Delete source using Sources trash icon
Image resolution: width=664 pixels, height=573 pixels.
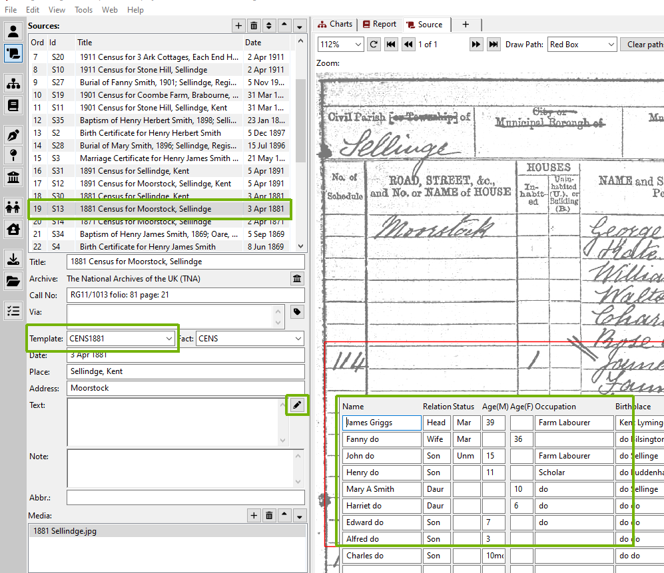[x=254, y=26]
